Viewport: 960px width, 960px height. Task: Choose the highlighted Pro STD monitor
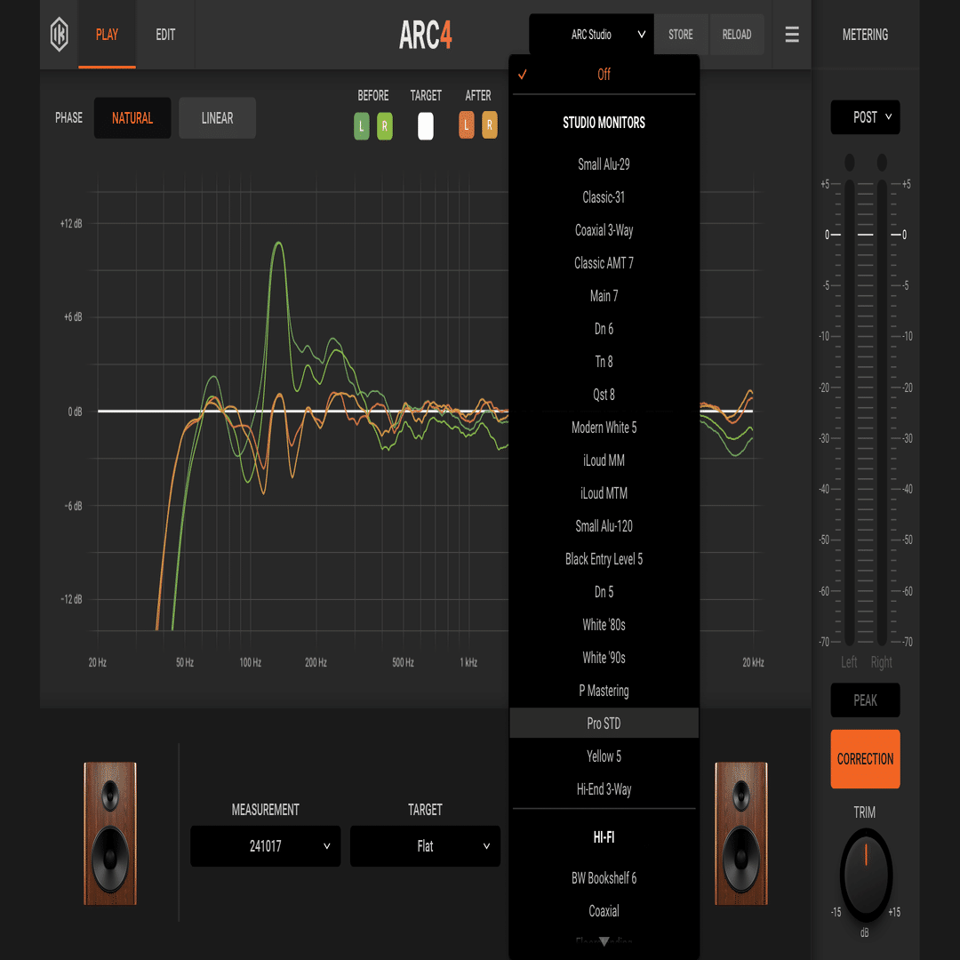tap(604, 723)
